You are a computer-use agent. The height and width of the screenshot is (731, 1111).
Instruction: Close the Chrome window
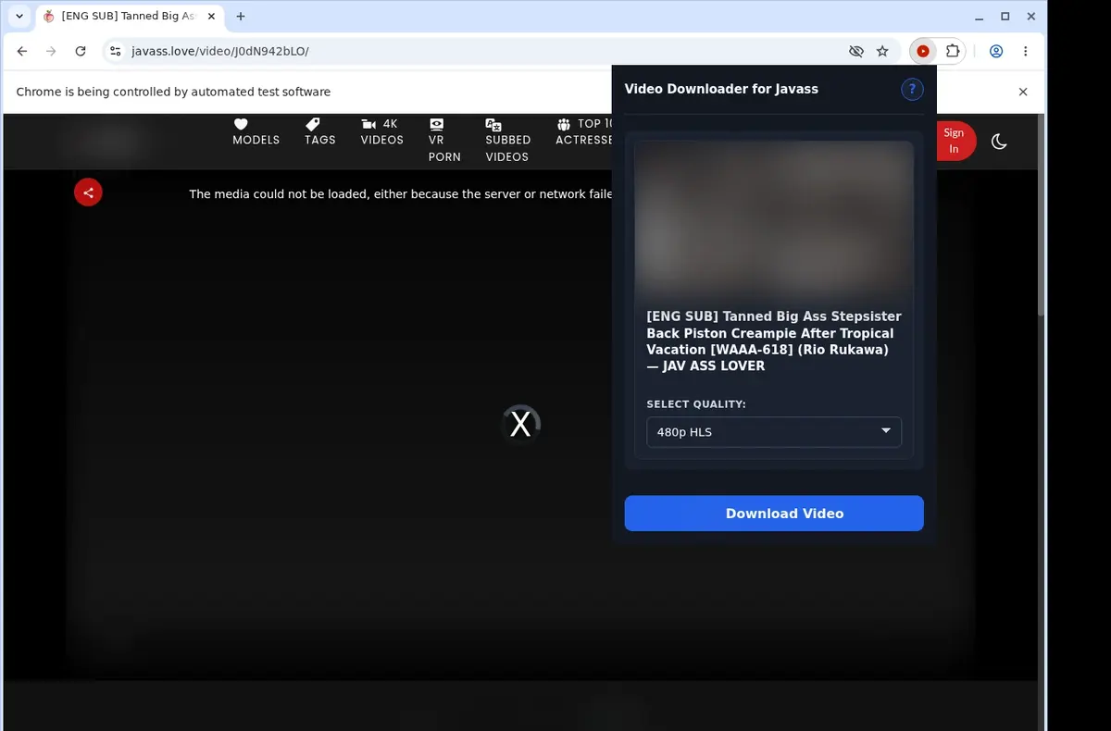pos(1030,17)
